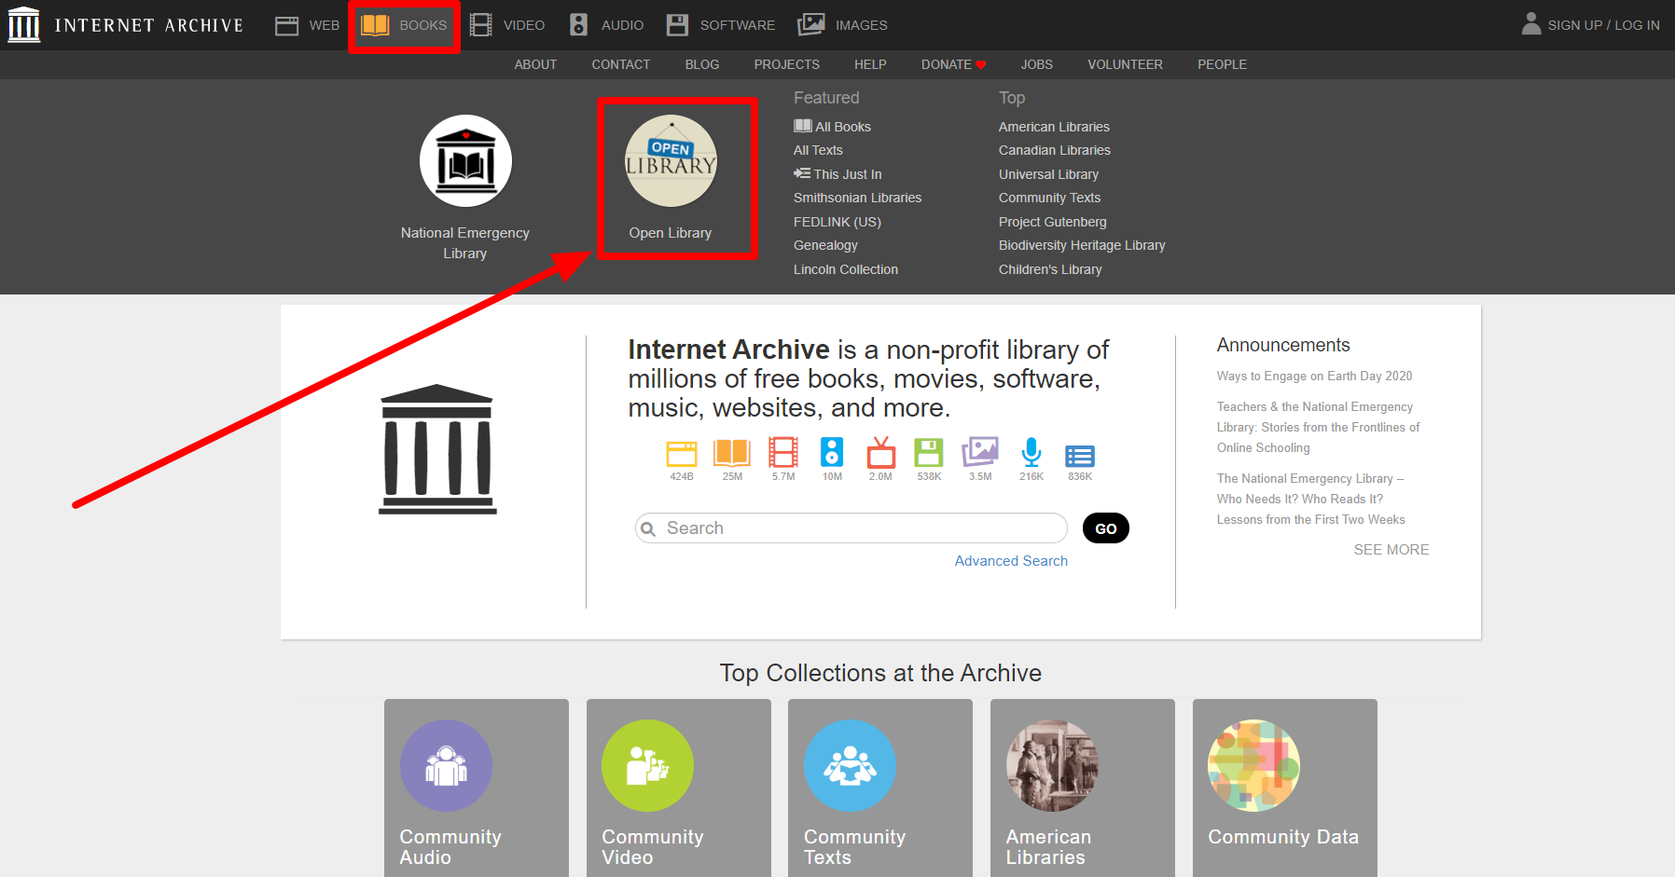Open the Help menu item

point(870,64)
